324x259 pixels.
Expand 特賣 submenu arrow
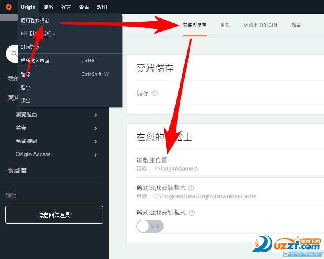(96, 129)
